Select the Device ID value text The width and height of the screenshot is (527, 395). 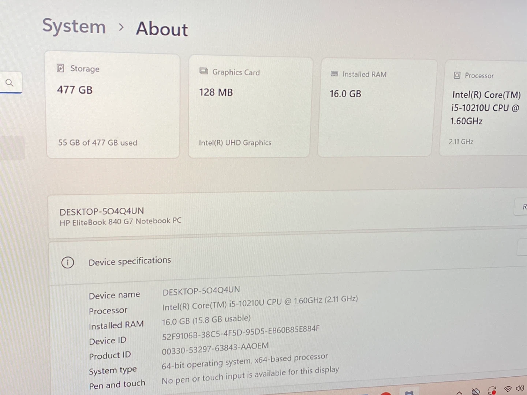point(240,333)
